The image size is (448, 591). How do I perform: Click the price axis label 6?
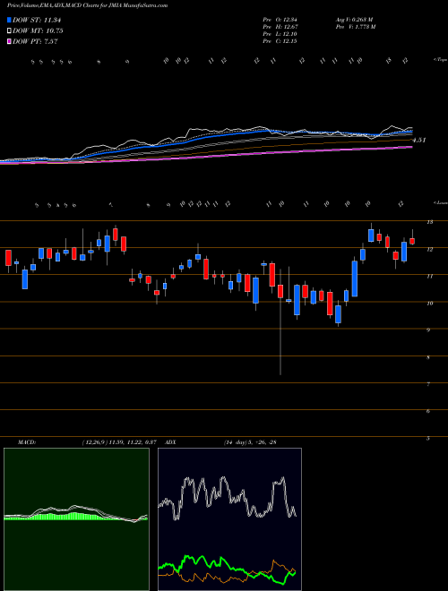click(428, 411)
